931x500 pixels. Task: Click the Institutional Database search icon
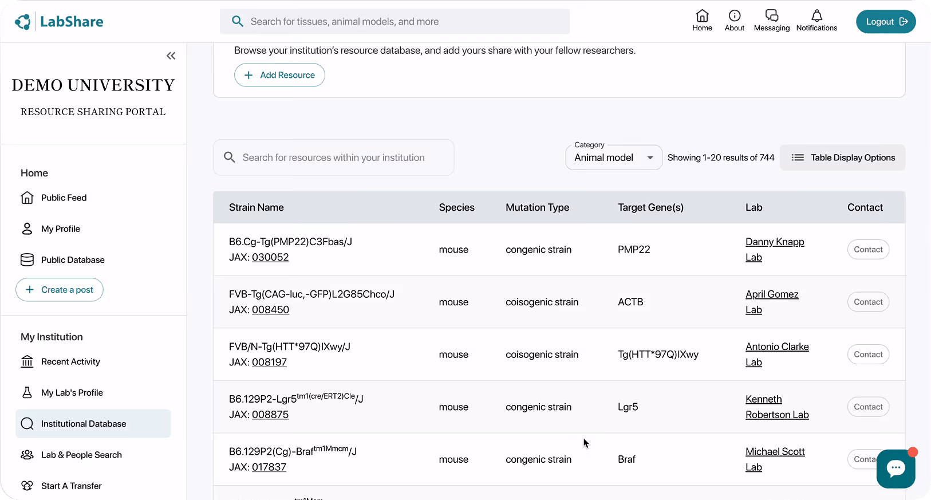pos(27,424)
